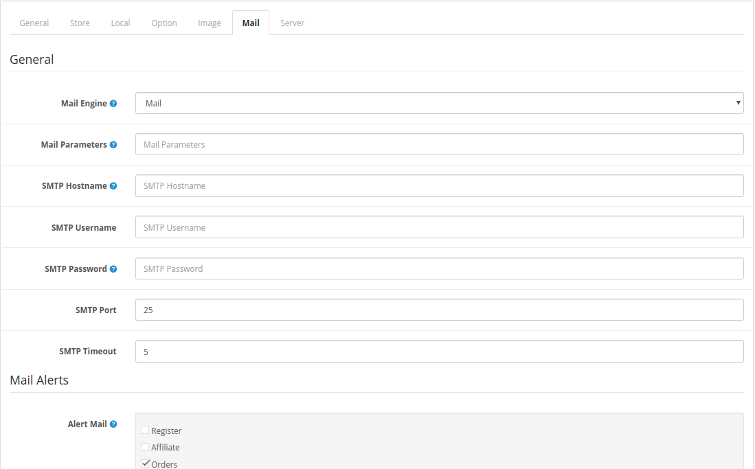
Task: Uncheck the Orders alert checkbox
Action: pyautogui.click(x=145, y=464)
